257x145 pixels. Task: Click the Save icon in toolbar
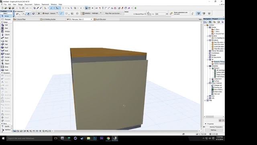[10, 8]
